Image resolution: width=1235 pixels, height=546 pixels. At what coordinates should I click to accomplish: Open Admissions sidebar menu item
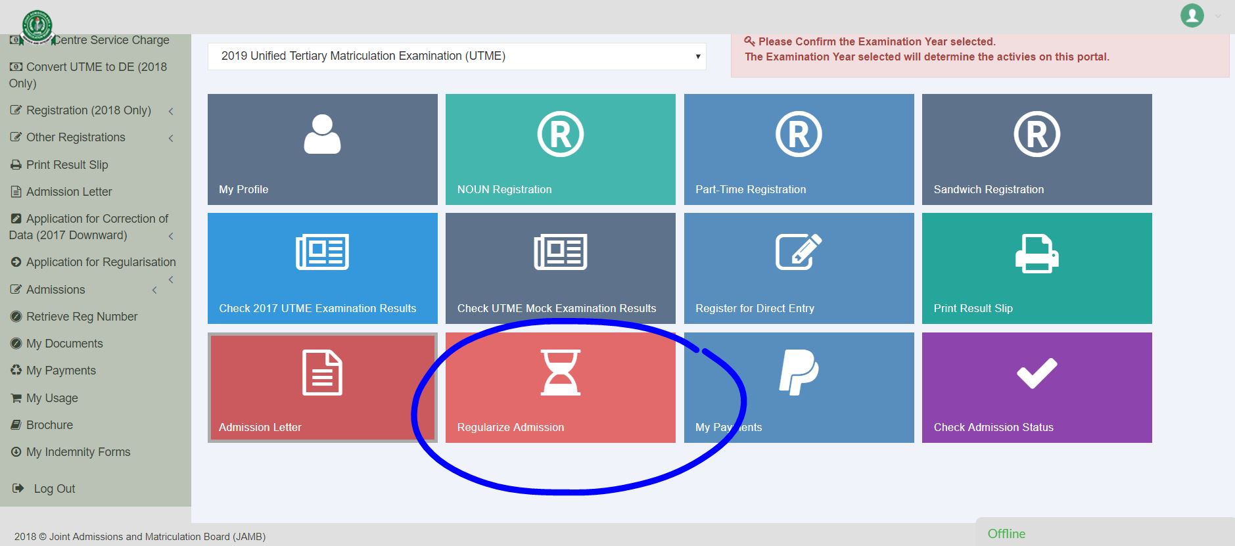pyautogui.click(x=56, y=290)
